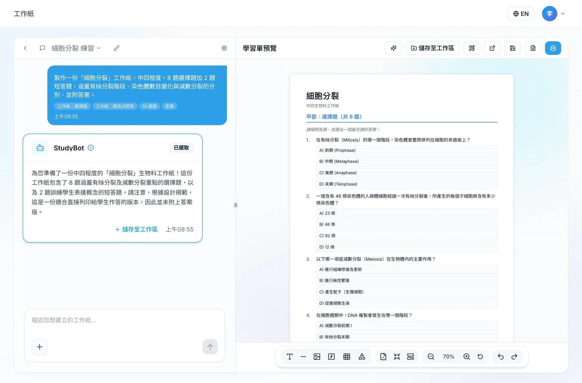Print the worksheet with the blue printer button
This screenshot has width=582, height=383.
pyautogui.click(x=553, y=48)
